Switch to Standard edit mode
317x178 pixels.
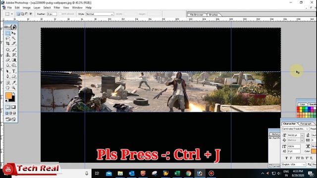[8, 107]
